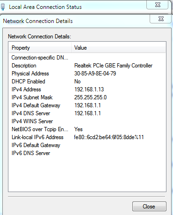173x215 pixels.
Task: Close the Network Connection Details dialog
Action: coord(161,19)
